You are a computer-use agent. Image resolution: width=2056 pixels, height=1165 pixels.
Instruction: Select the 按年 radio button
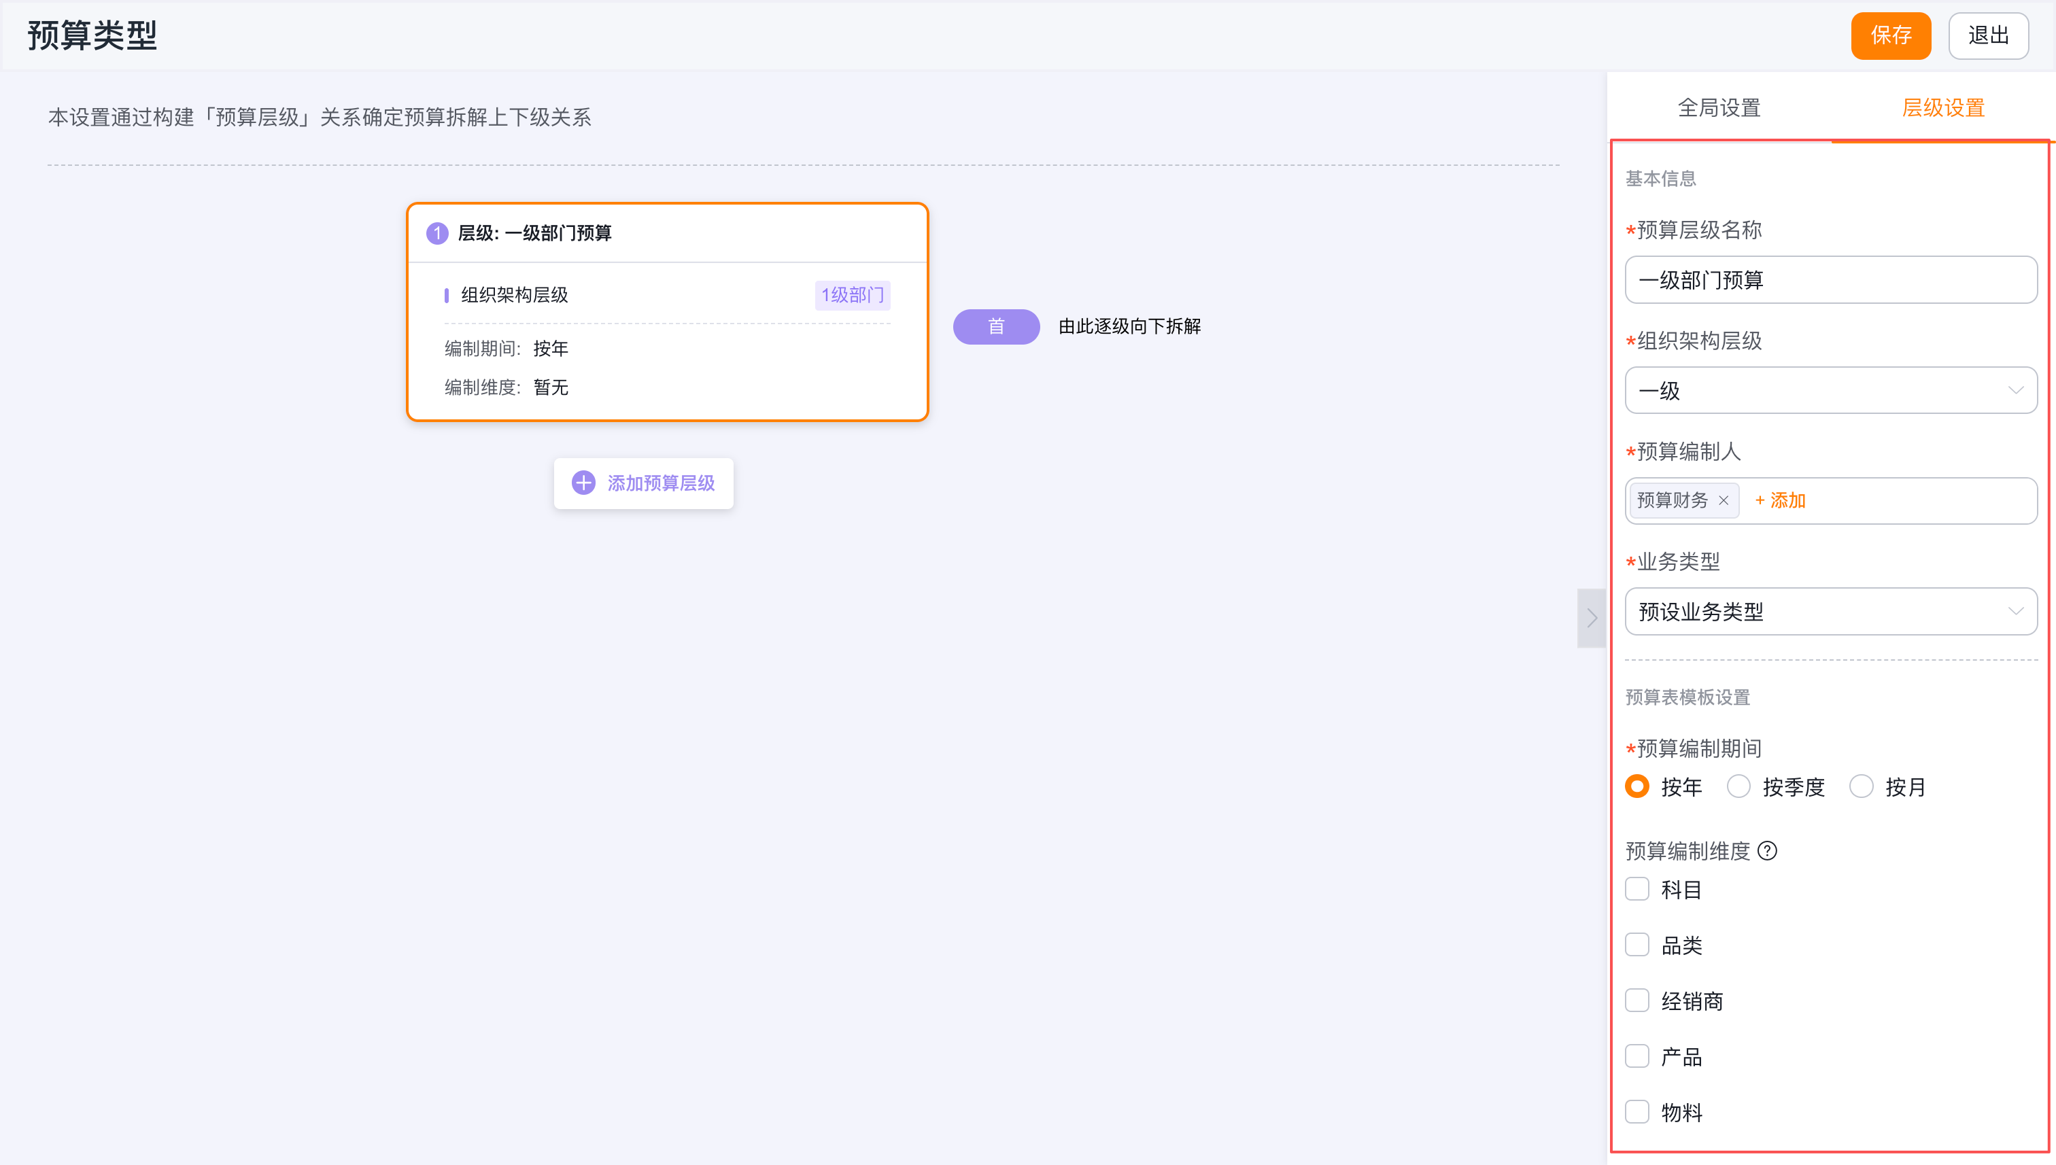click(1637, 786)
